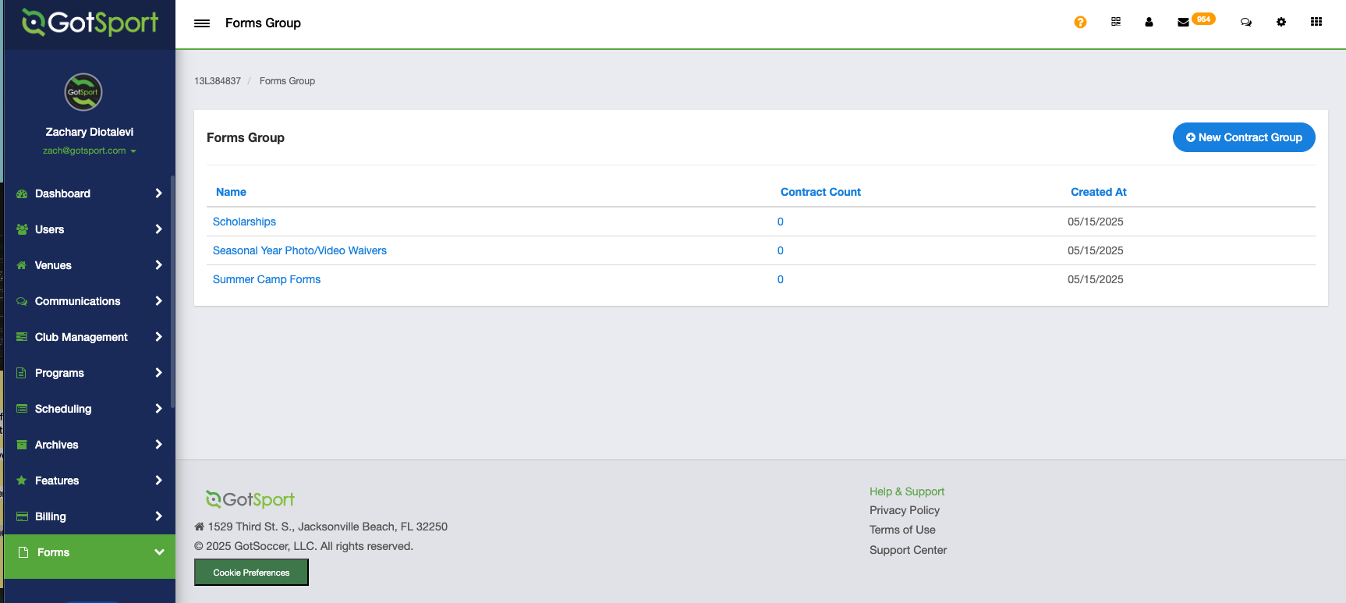This screenshot has height=603, width=1346.
Task: Click the Venues home icon
Action: tap(22, 265)
